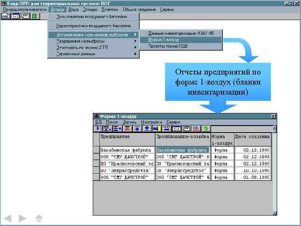The image size is (301, 226).
Task: Open the Платежи menu
Action: [x=110, y=9]
